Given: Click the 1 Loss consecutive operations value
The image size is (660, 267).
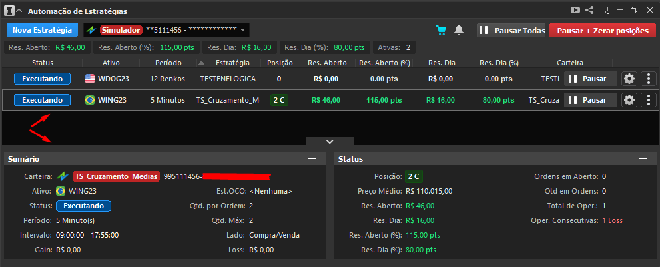Looking at the screenshot, I should click(612, 220).
